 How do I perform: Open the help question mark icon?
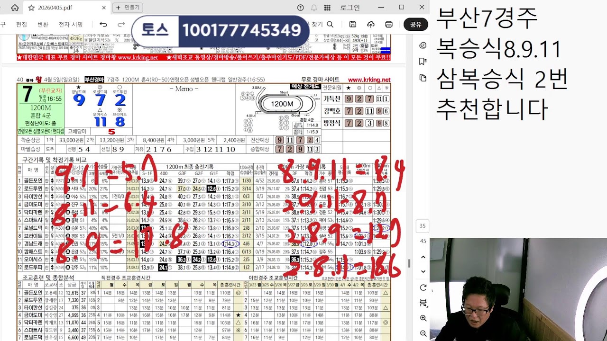pyautogui.click(x=300, y=8)
